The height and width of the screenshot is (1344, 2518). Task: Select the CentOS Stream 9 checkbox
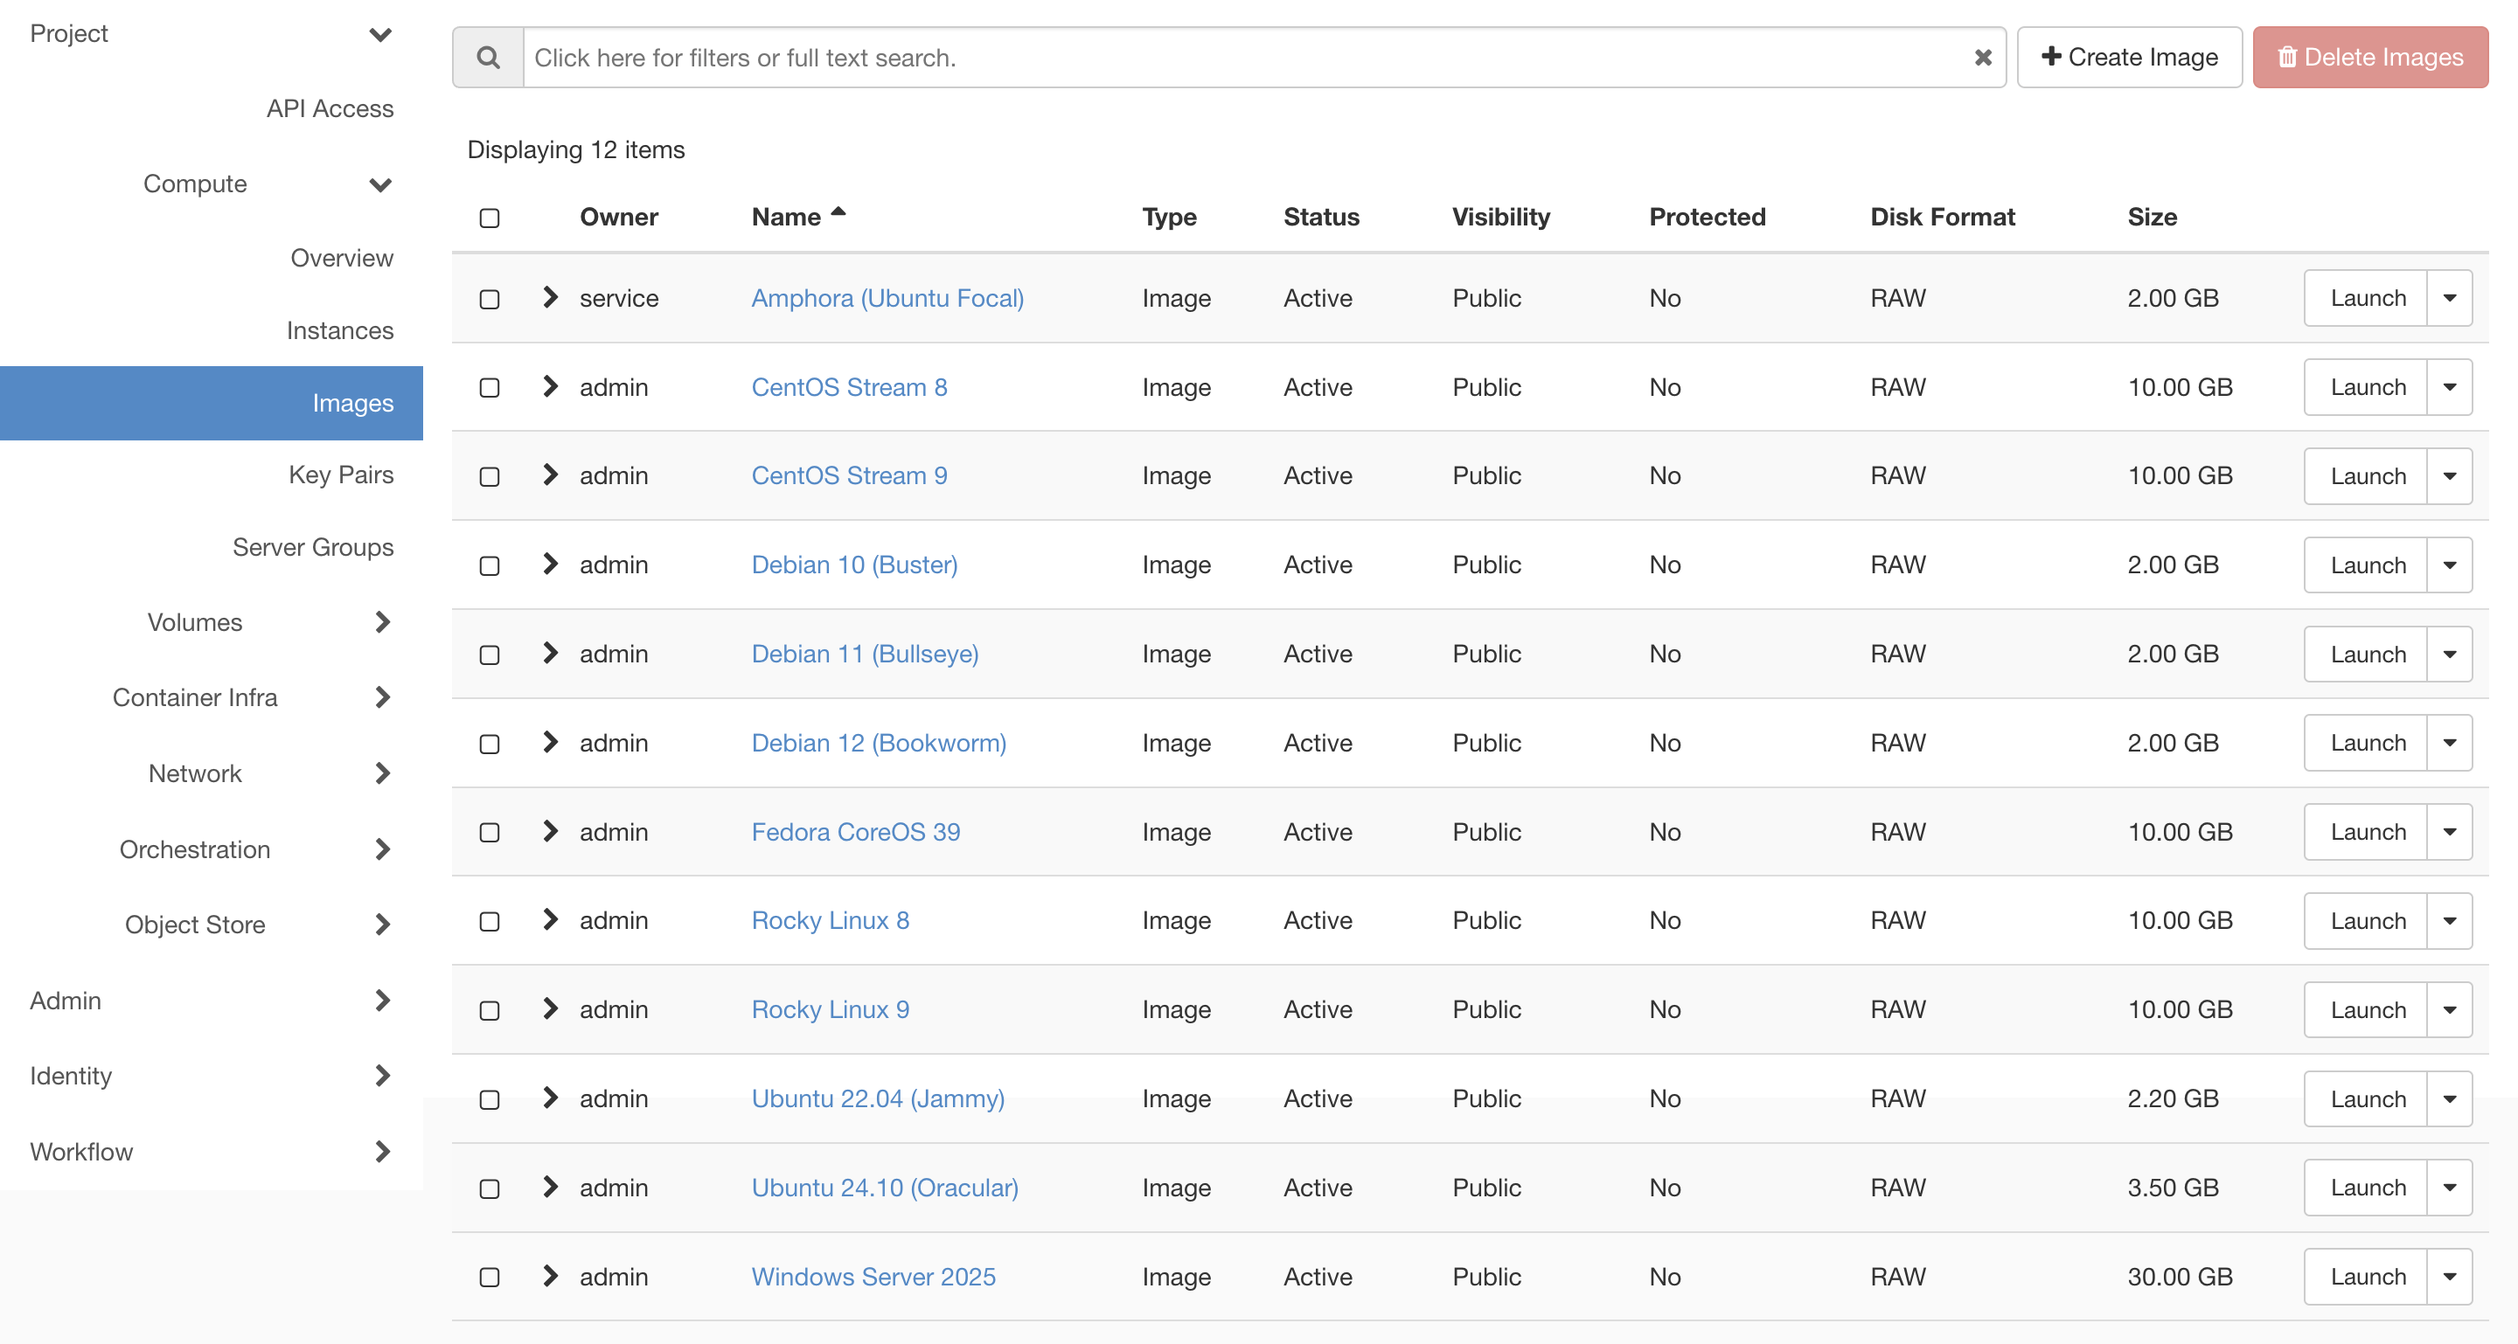[490, 476]
